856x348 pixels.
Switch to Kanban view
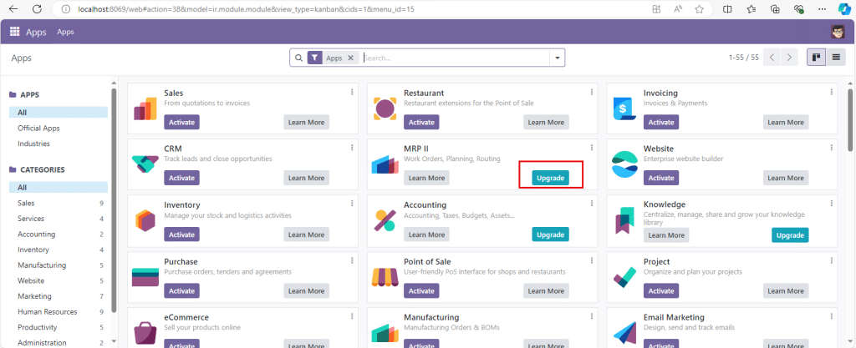pos(816,58)
